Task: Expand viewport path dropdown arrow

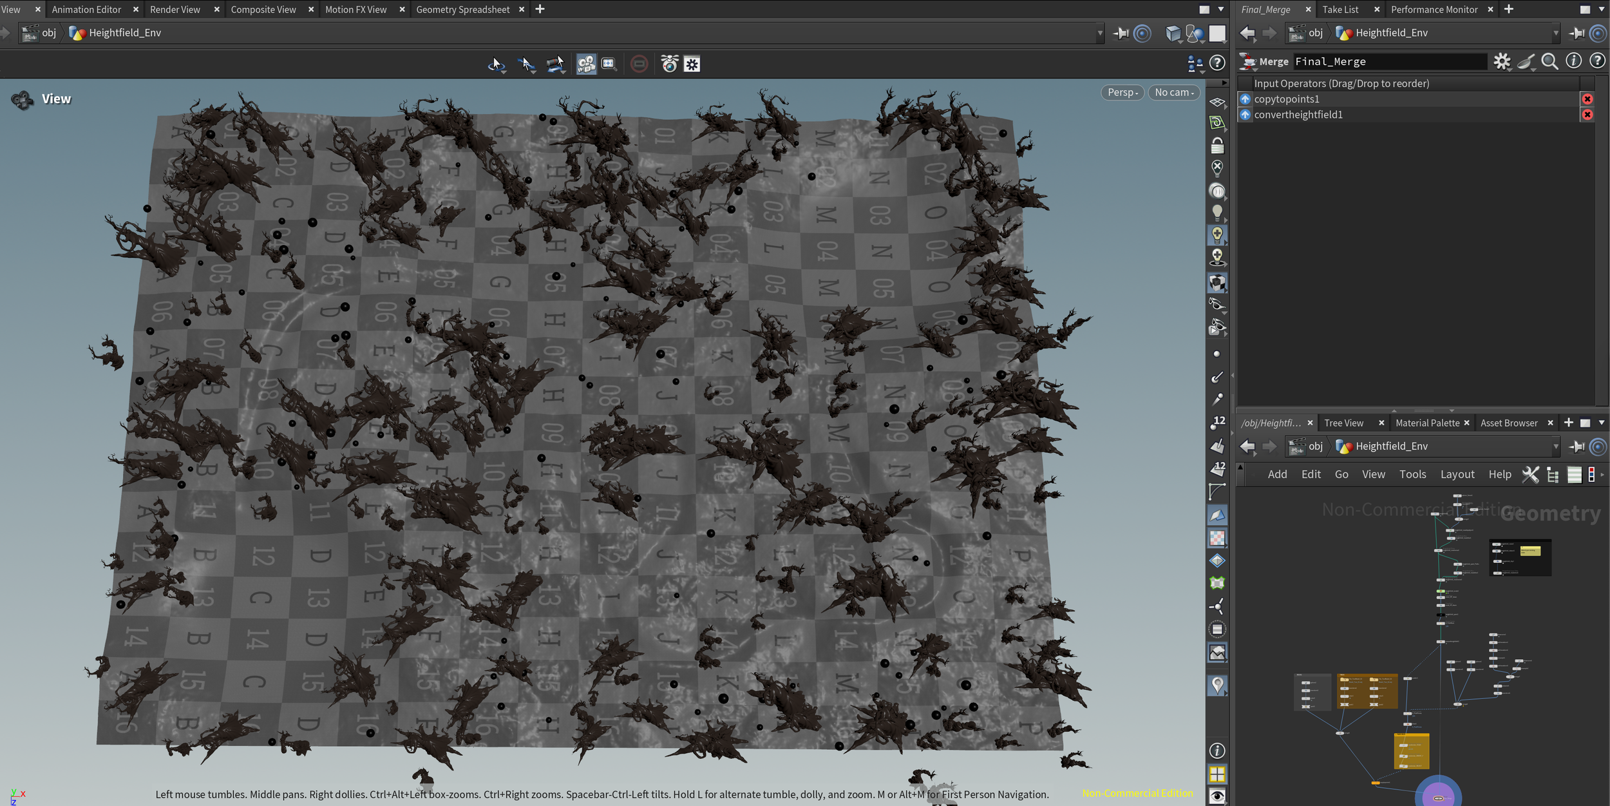Action: coord(1099,33)
